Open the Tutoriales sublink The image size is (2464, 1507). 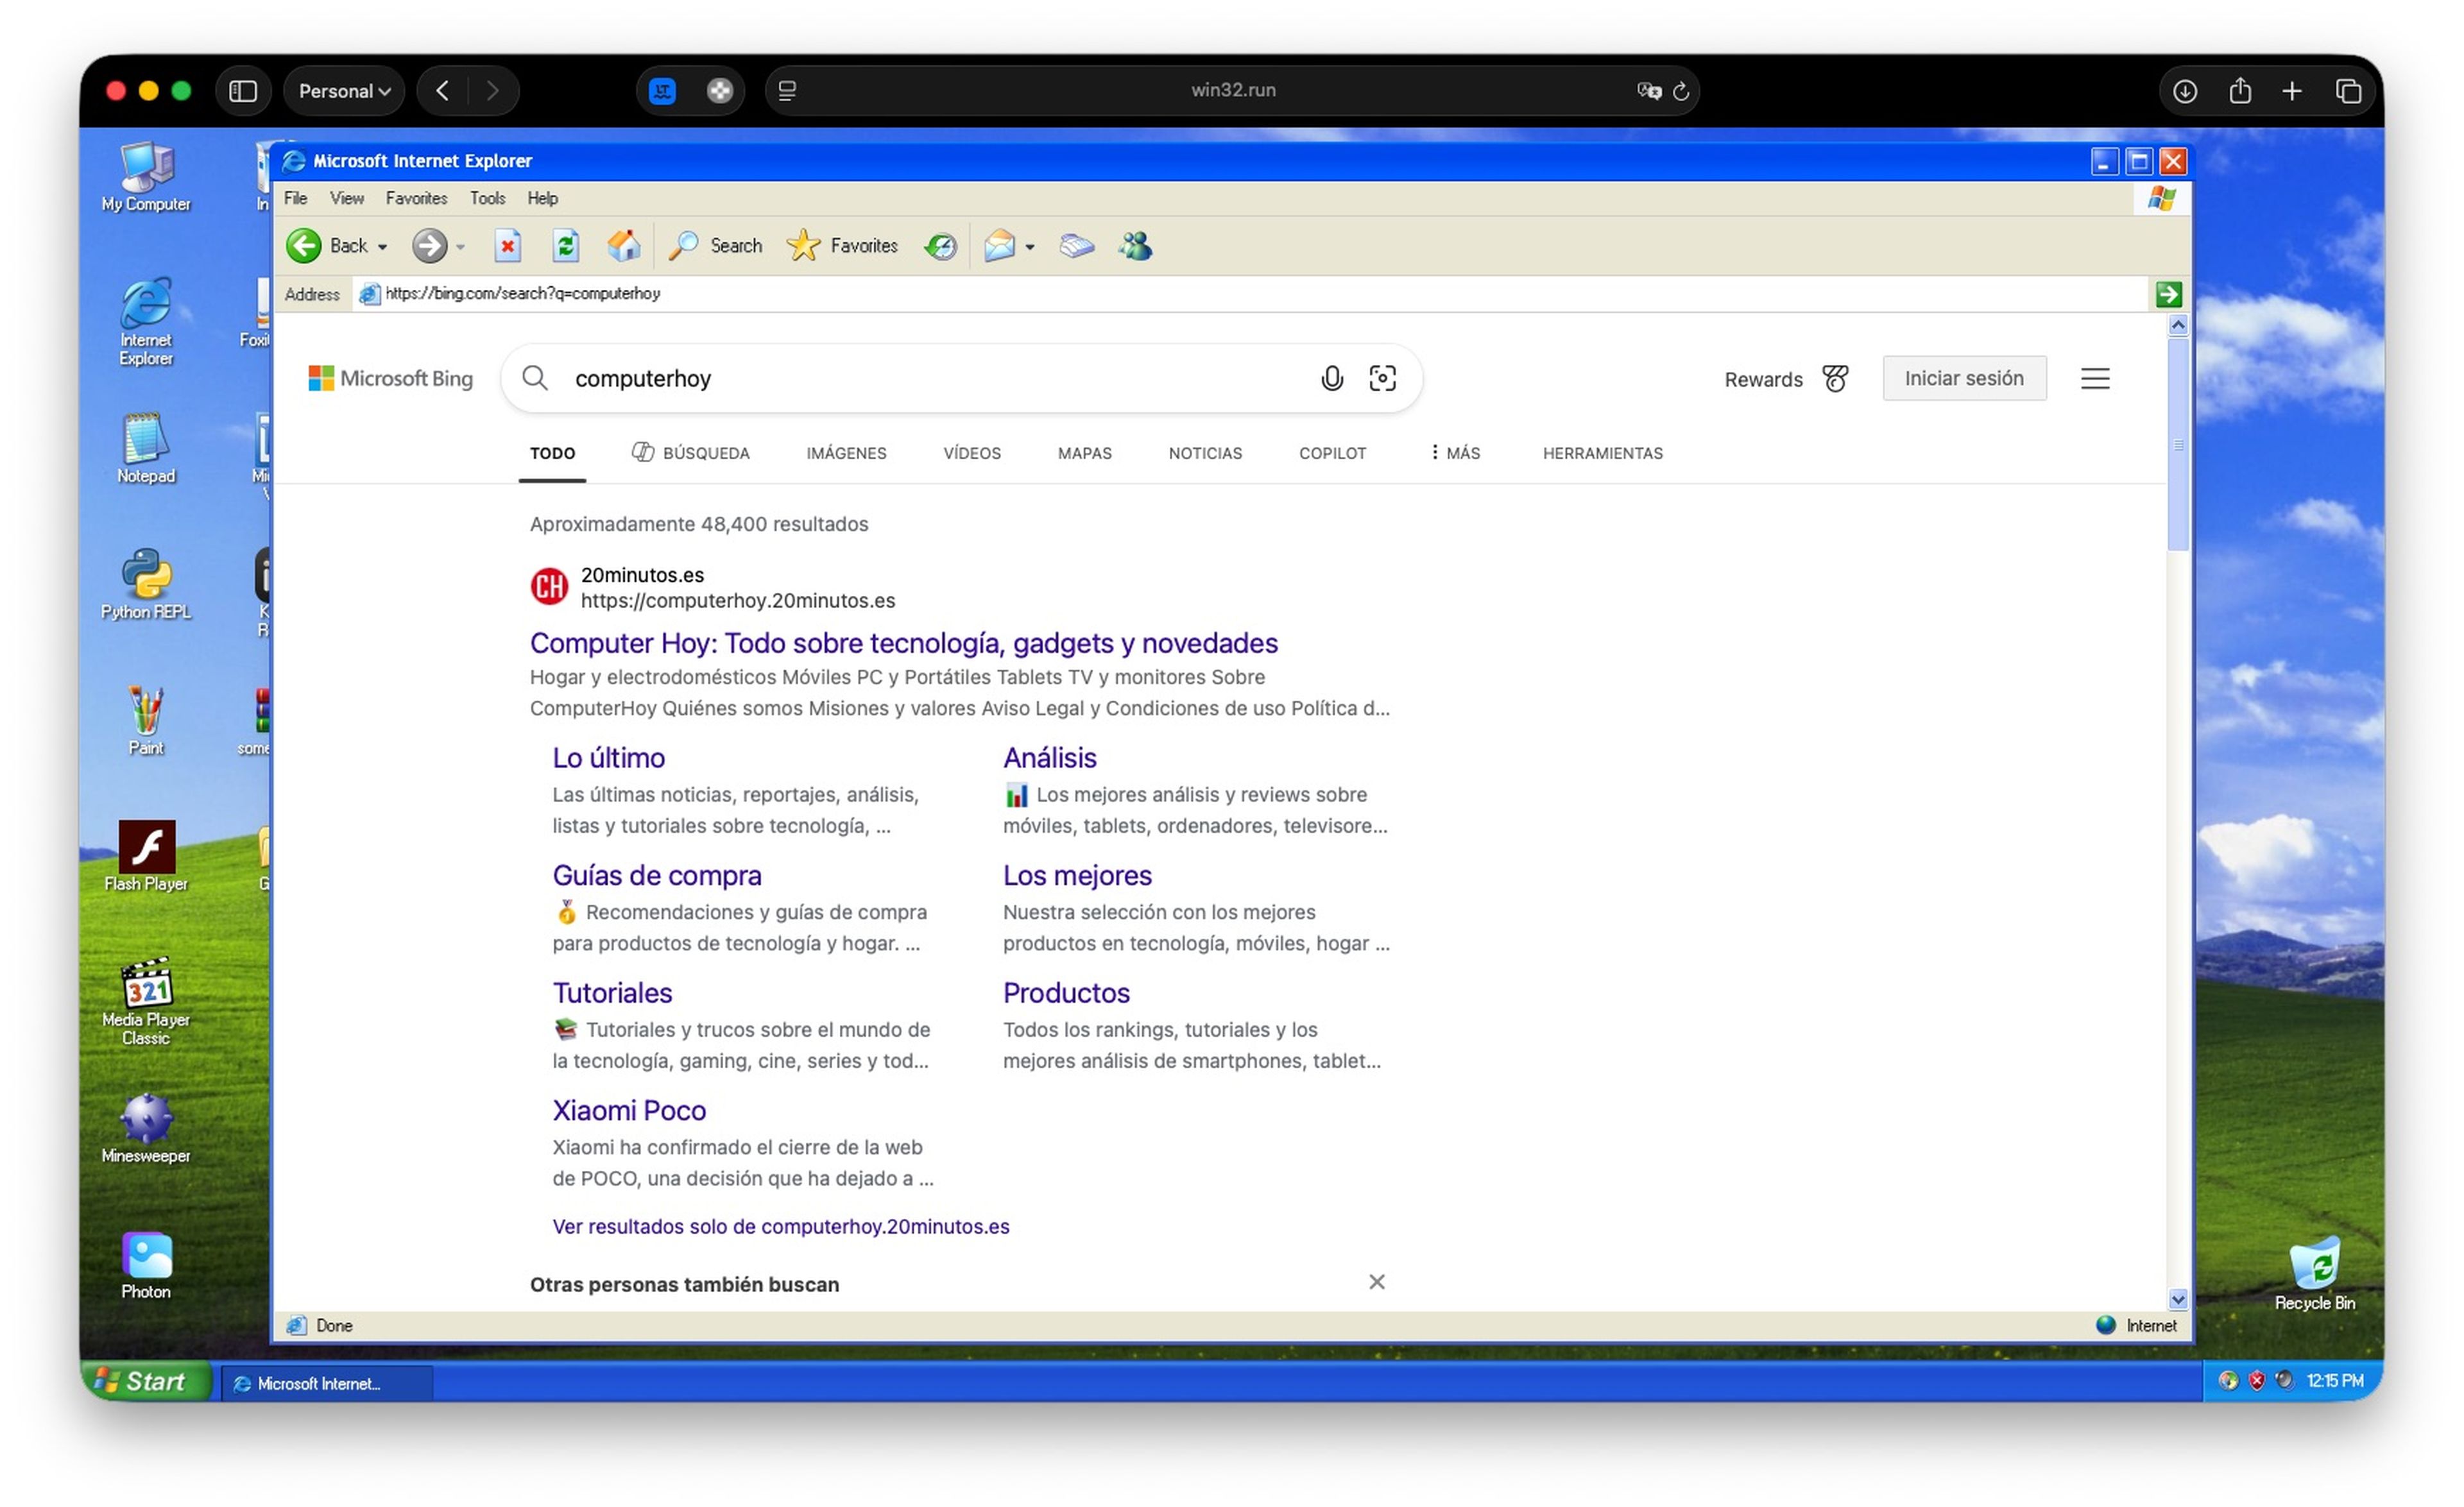click(x=613, y=993)
